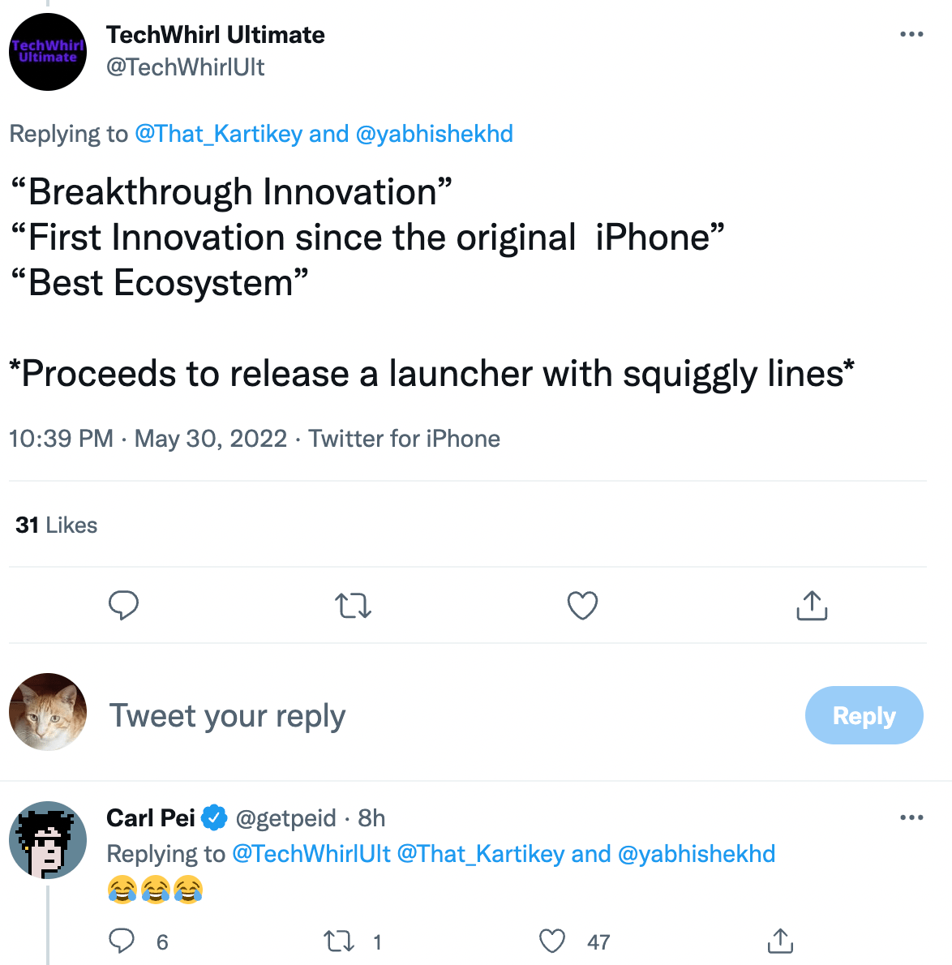View the 31 Likes list
This screenshot has width=952, height=965.
[x=56, y=525]
